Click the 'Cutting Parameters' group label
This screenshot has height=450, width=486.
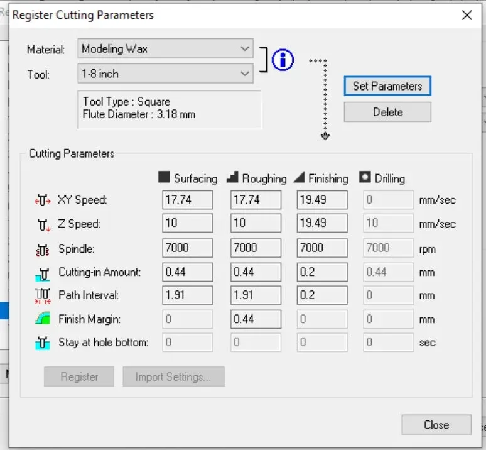tap(72, 154)
